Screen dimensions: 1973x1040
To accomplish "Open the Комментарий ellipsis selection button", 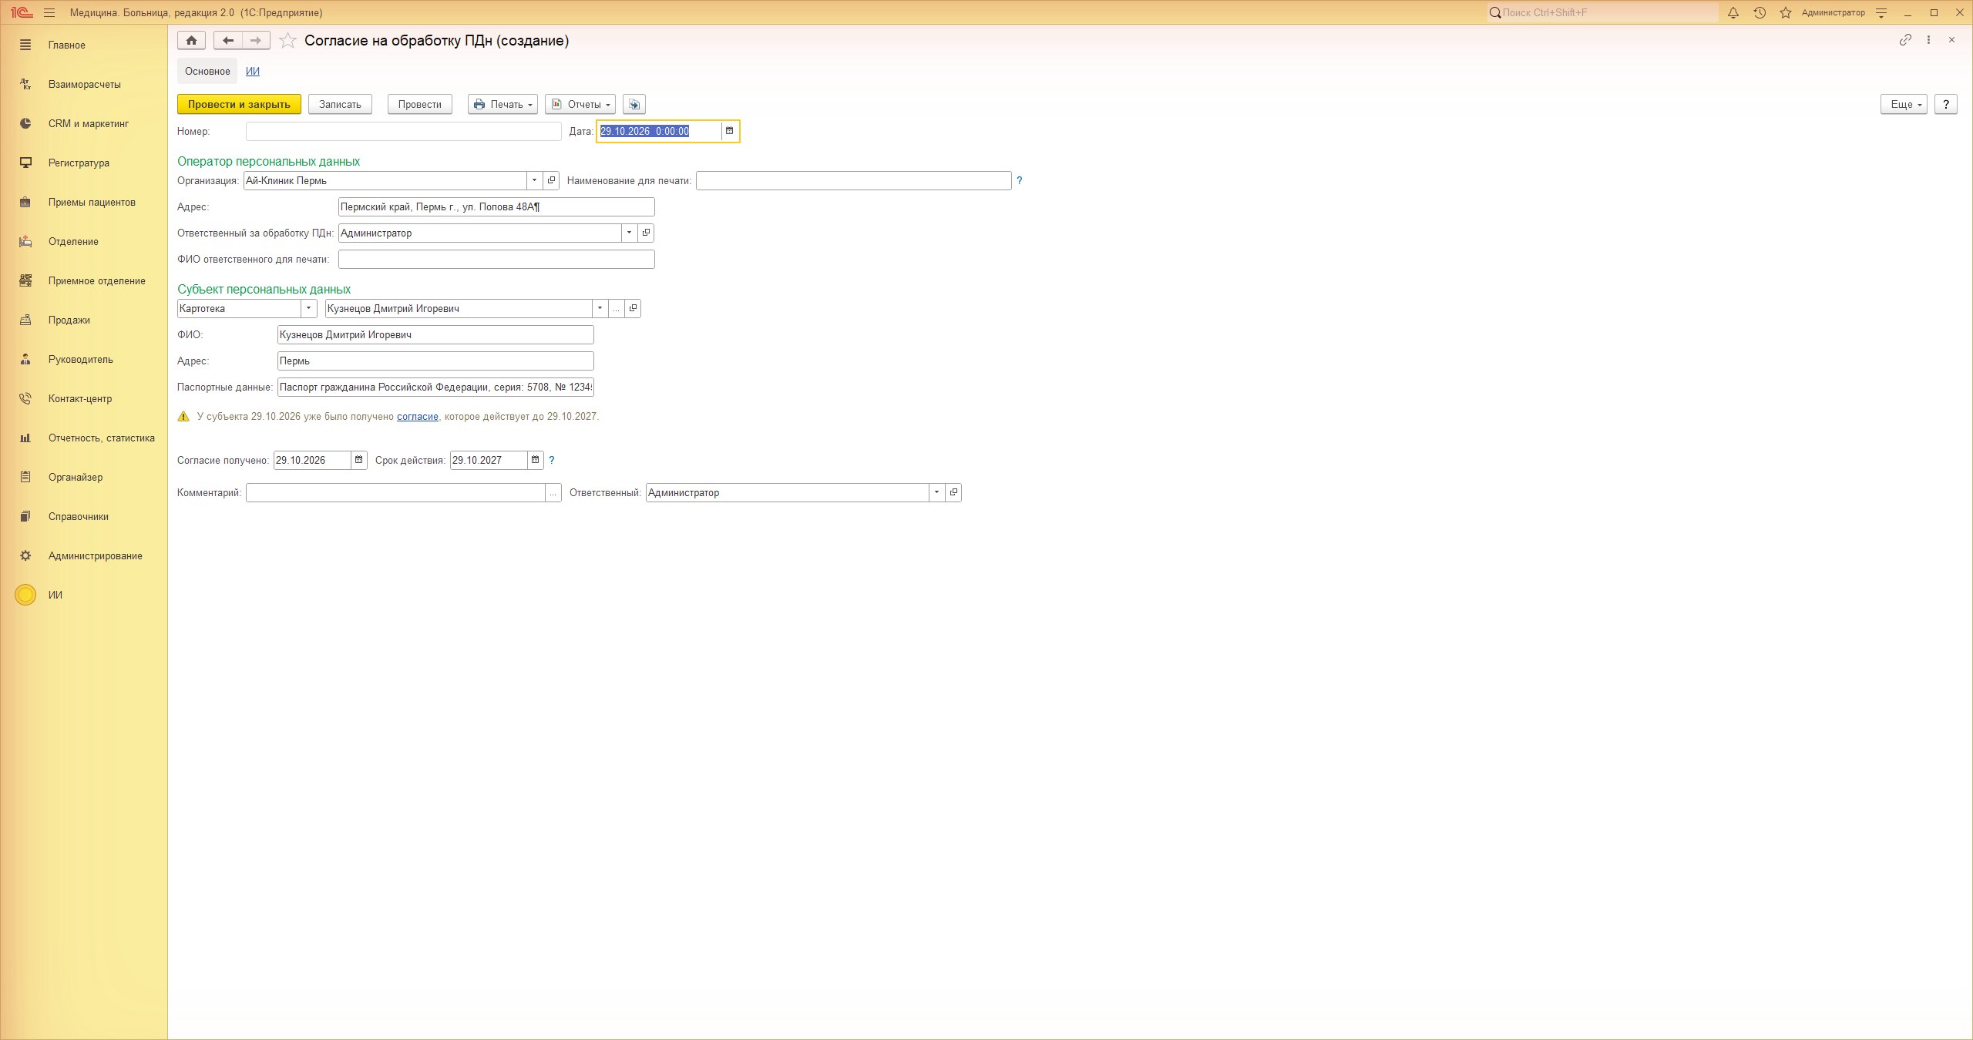I will [553, 492].
